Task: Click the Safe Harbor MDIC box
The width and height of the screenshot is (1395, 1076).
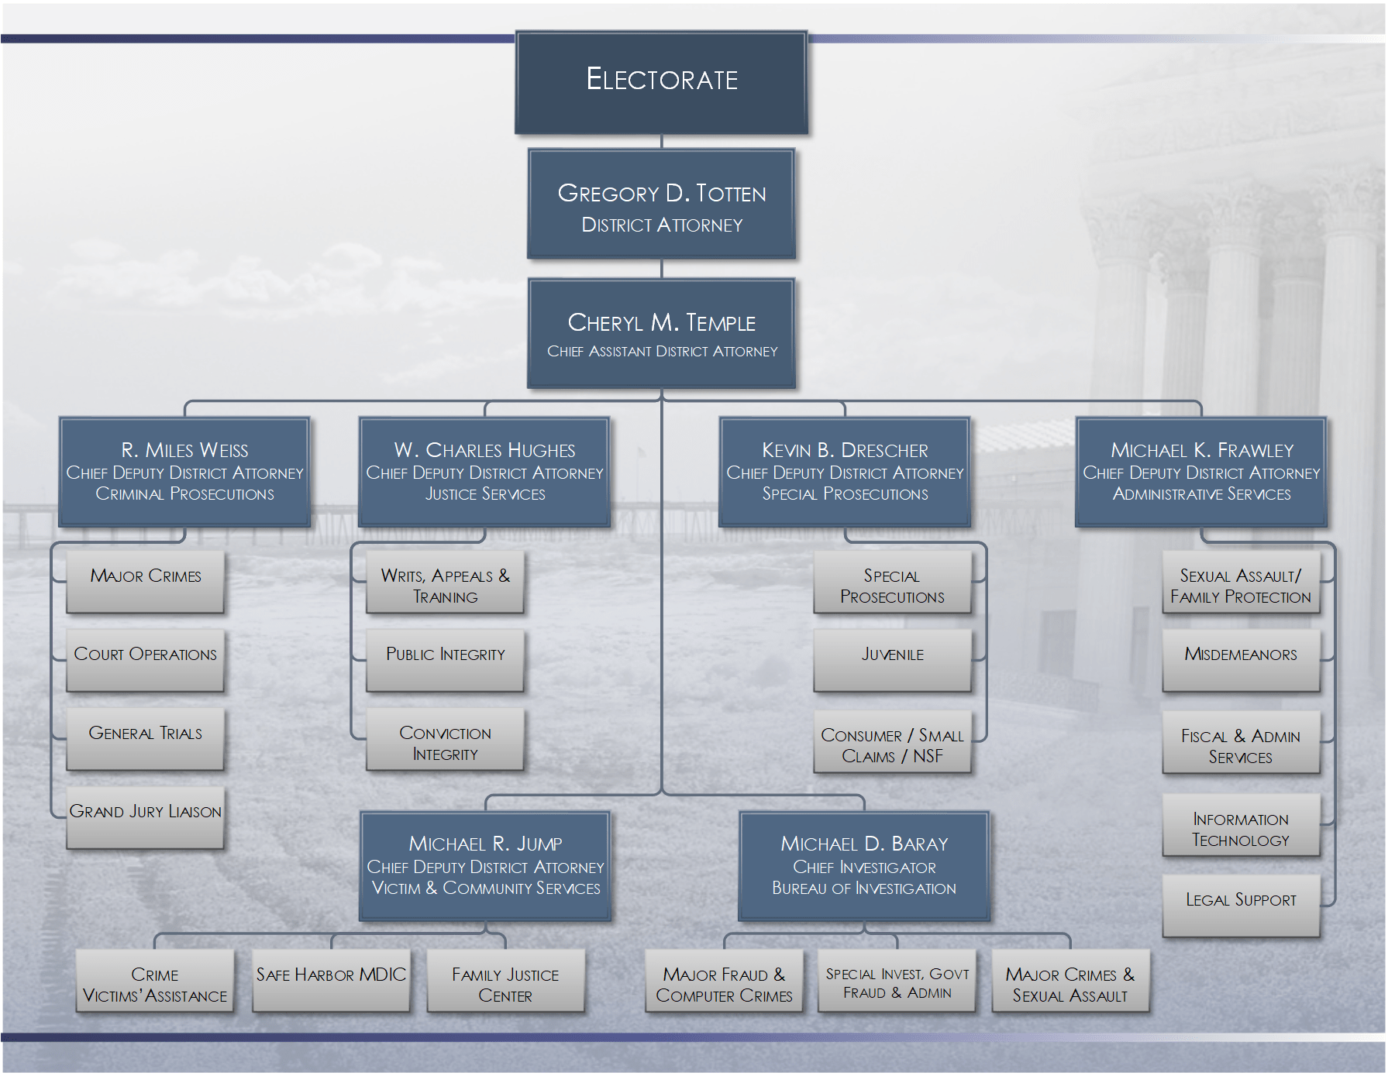Action: (x=331, y=981)
